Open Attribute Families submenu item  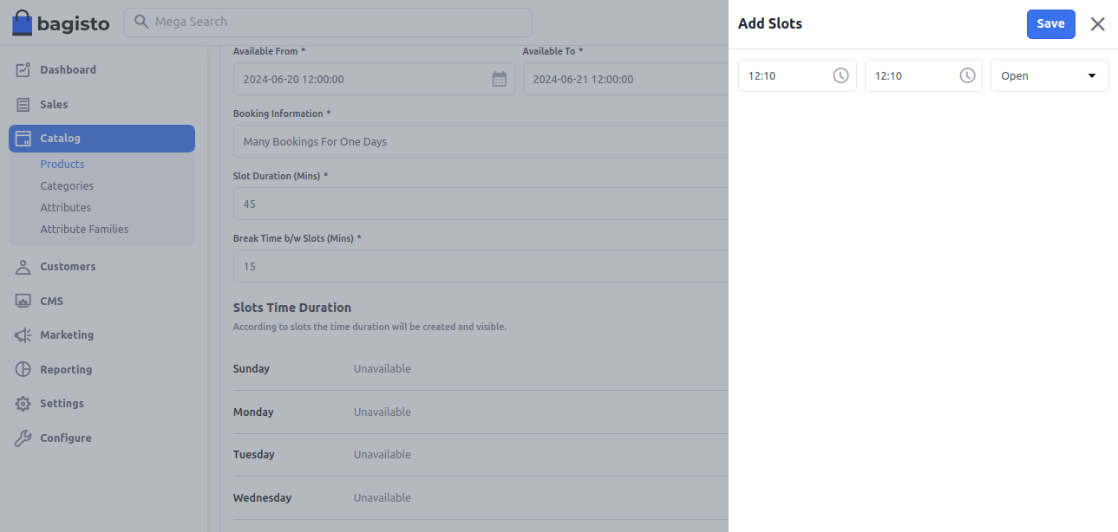84,230
